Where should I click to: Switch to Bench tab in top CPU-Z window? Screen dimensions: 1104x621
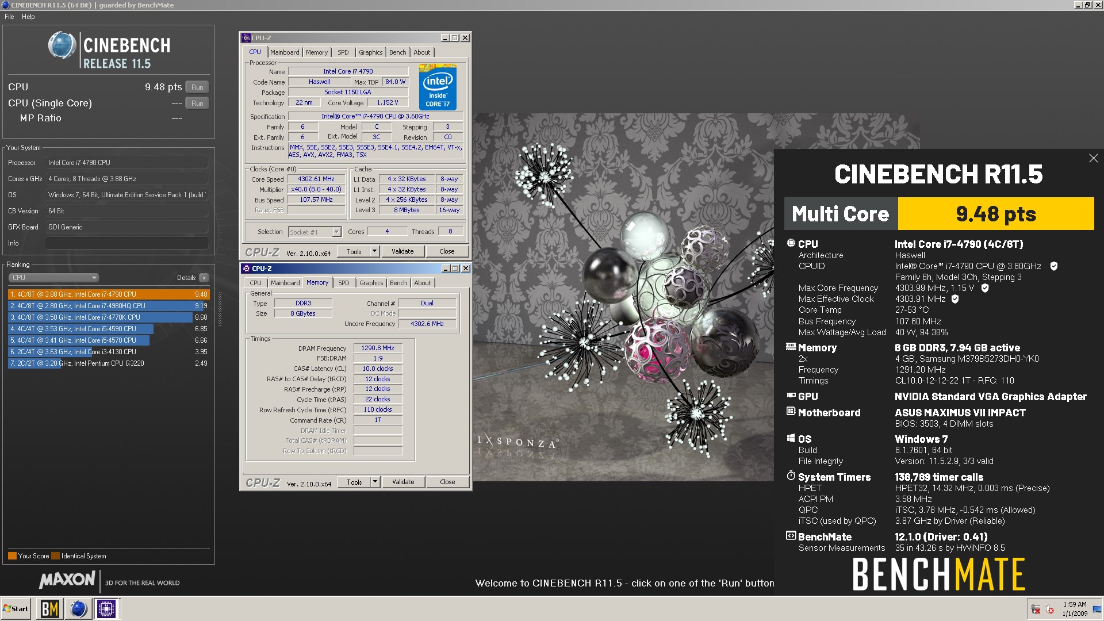click(x=397, y=52)
